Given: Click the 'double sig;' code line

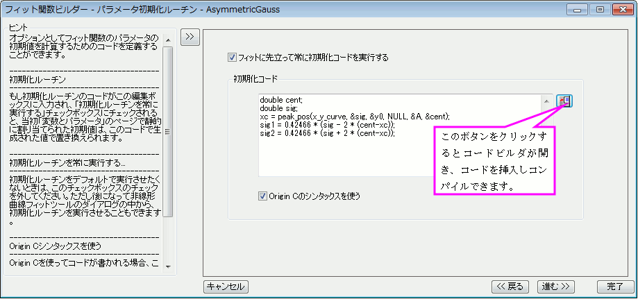Looking at the screenshot, I should (x=278, y=108).
